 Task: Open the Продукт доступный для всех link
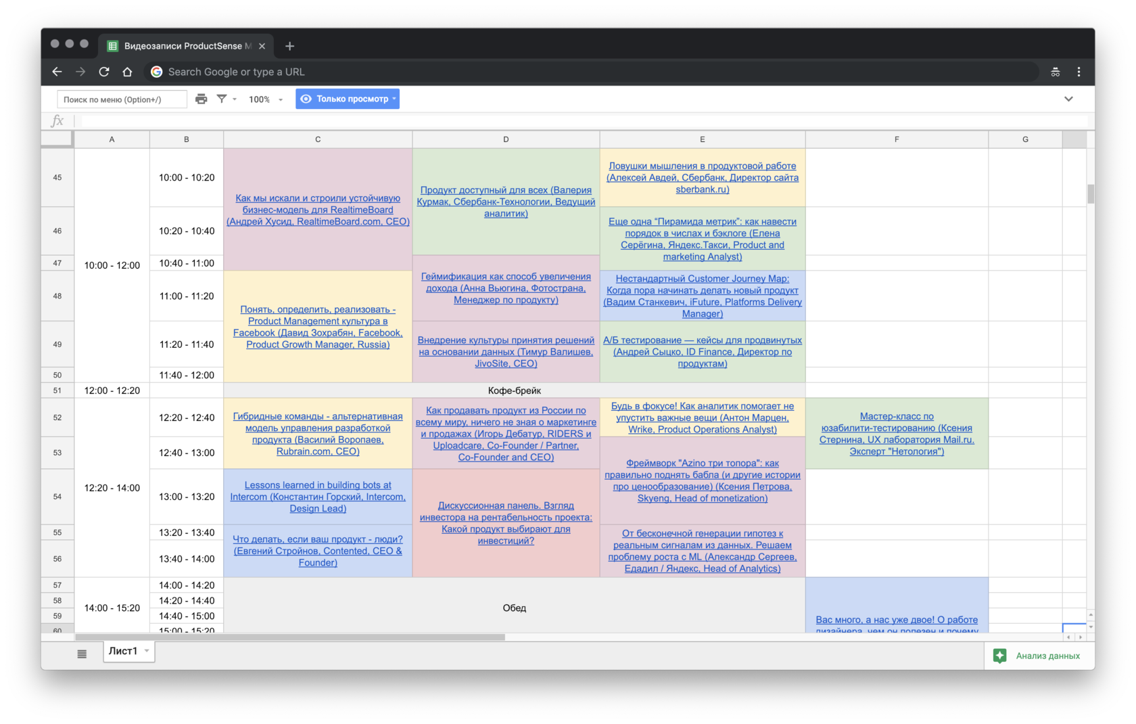(506, 202)
